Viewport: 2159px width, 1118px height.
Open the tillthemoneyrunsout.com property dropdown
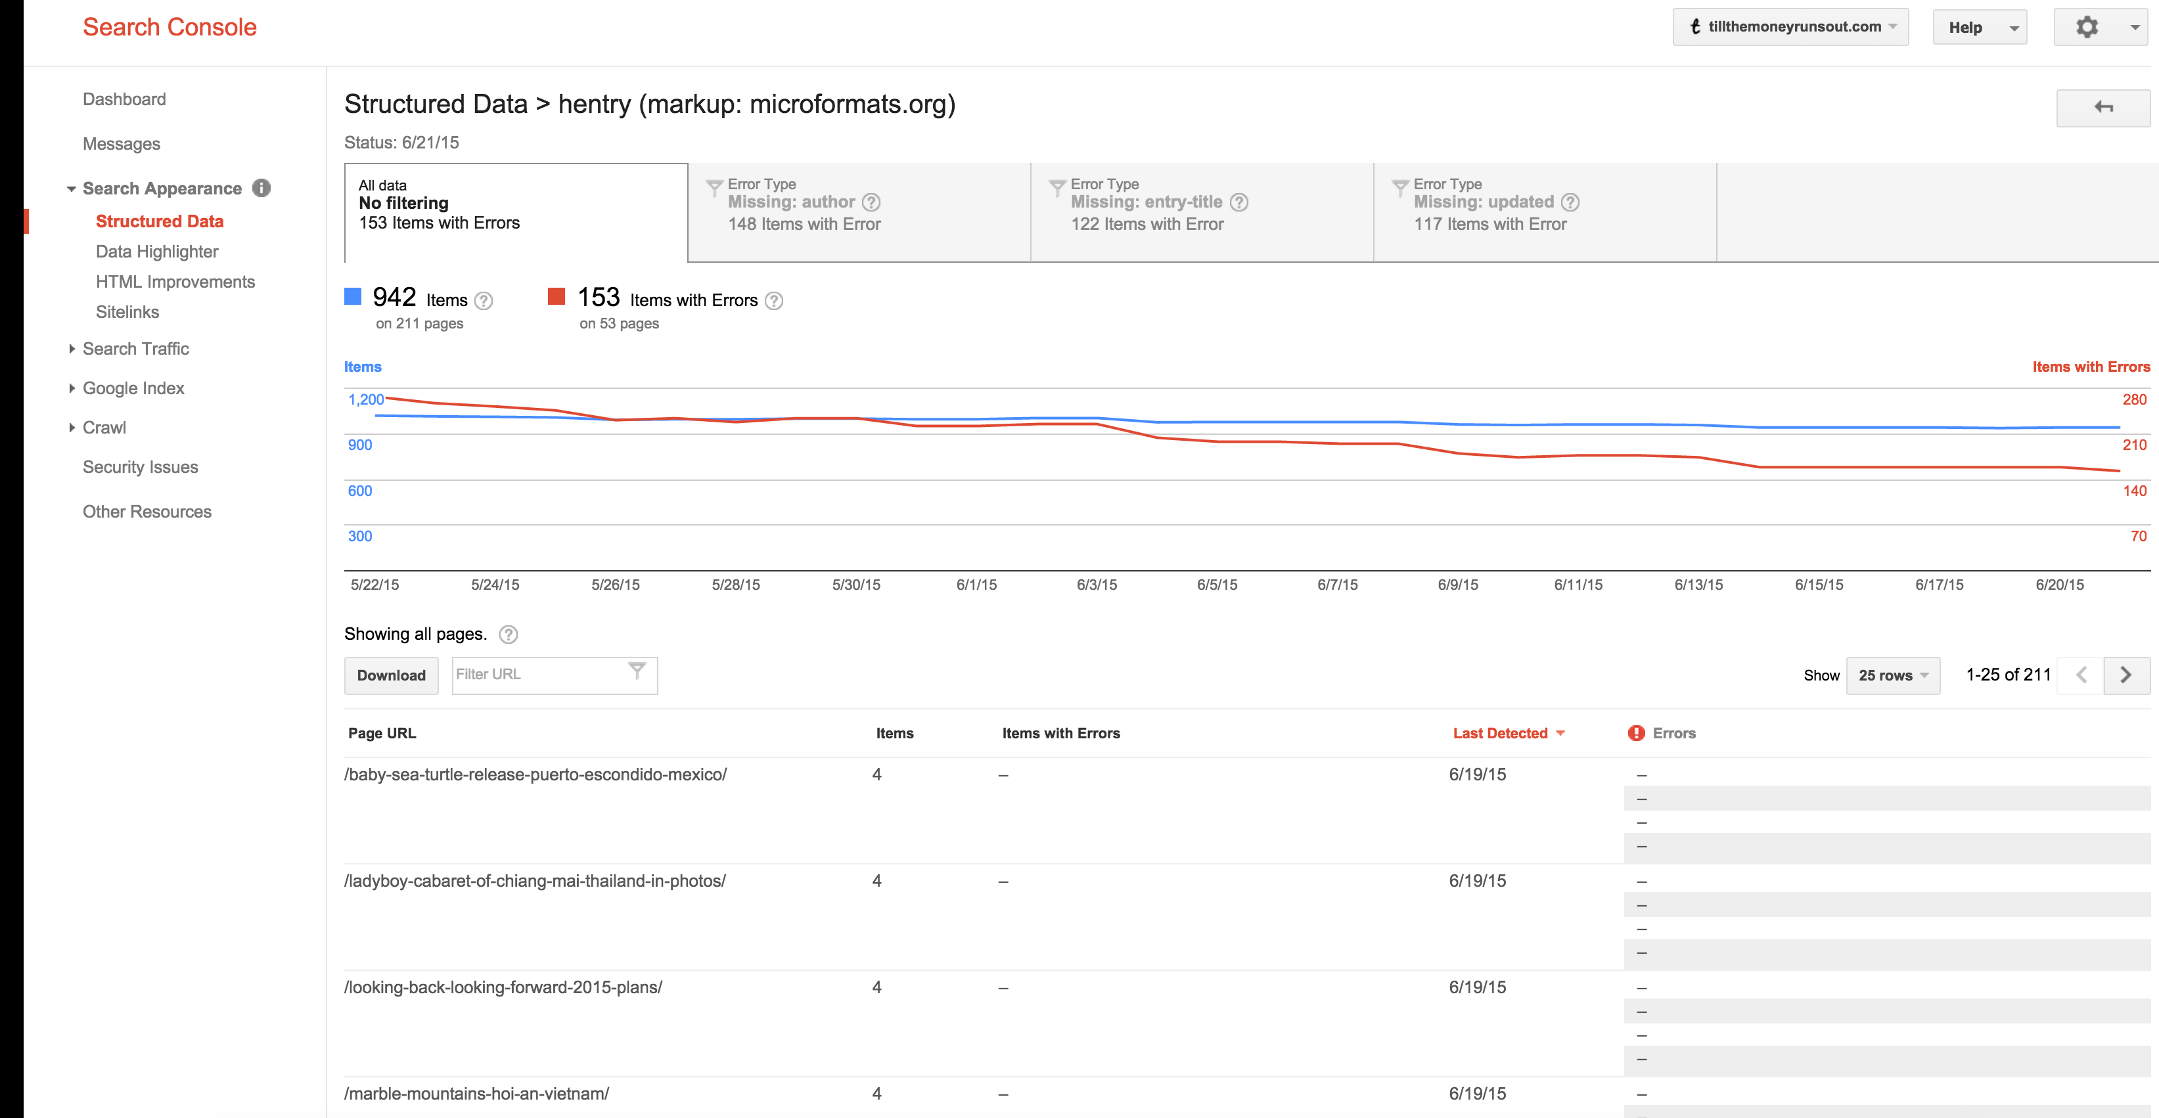coord(1790,27)
